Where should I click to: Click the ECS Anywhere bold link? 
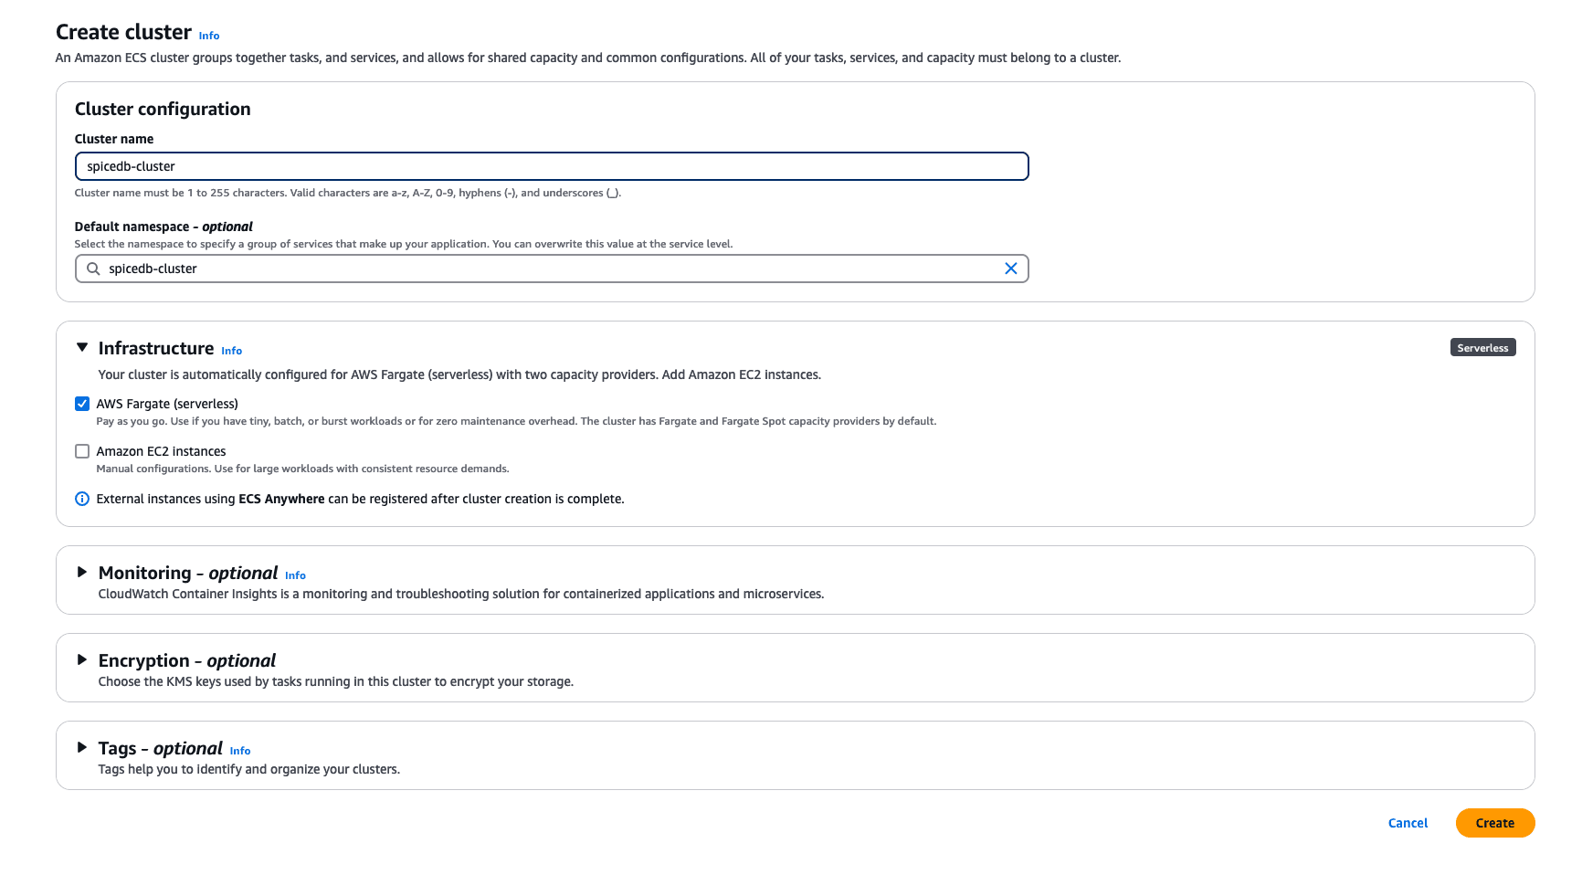[279, 499]
